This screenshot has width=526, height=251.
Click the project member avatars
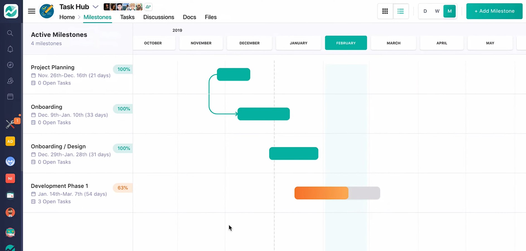point(123,7)
